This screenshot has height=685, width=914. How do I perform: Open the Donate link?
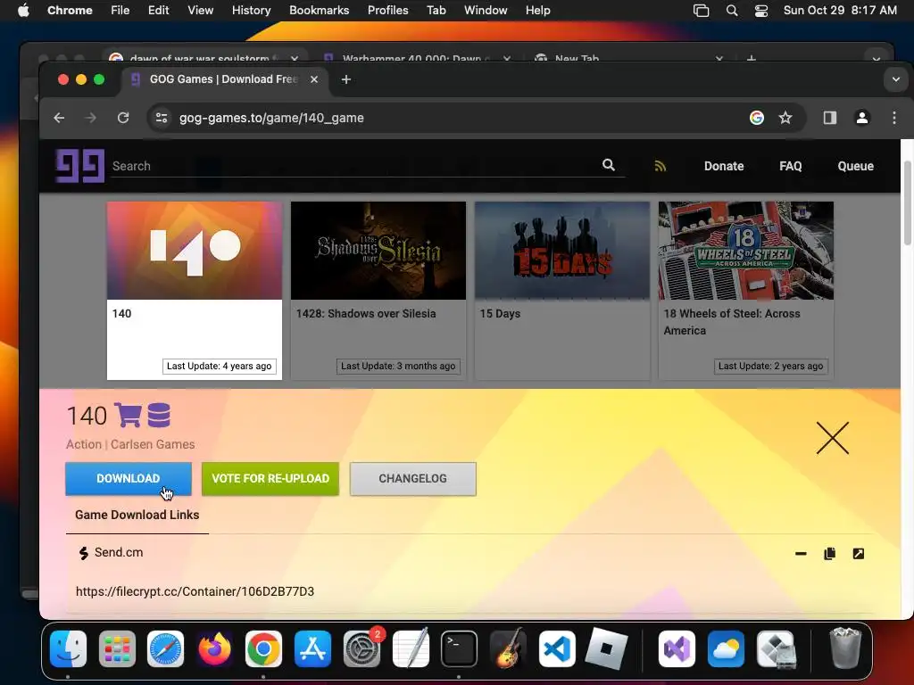[723, 166]
